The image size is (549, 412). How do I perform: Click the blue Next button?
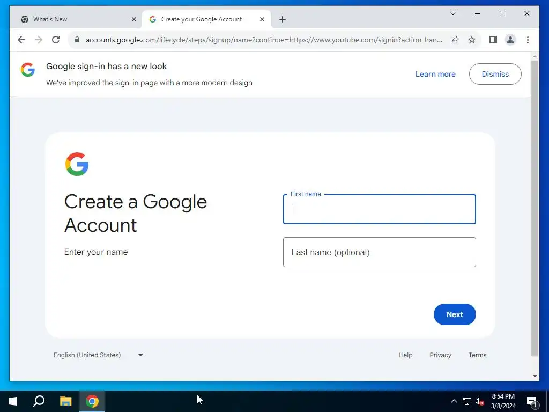coord(455,314)
